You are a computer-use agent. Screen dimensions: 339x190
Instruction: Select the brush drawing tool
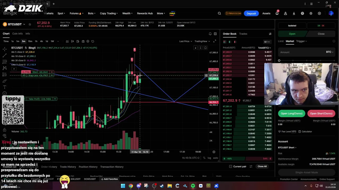click(x=5, y=81)
